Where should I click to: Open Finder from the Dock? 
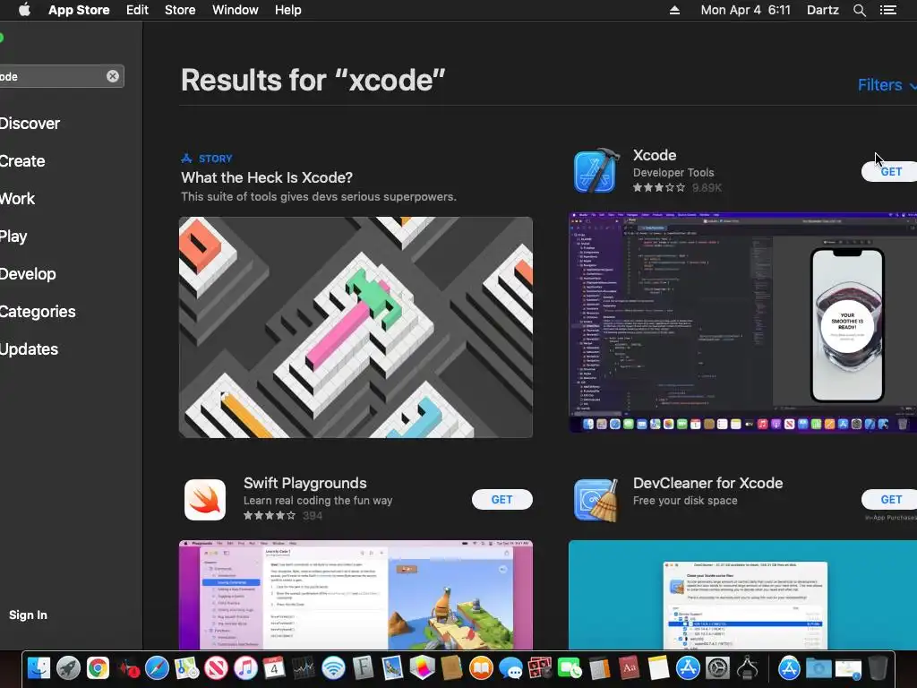coord(39,667)
